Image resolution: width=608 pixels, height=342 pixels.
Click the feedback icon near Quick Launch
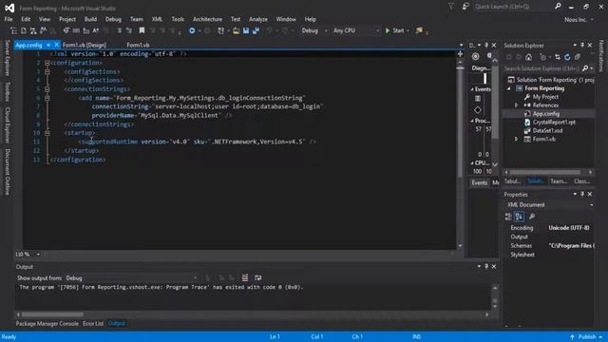[465, 7]
